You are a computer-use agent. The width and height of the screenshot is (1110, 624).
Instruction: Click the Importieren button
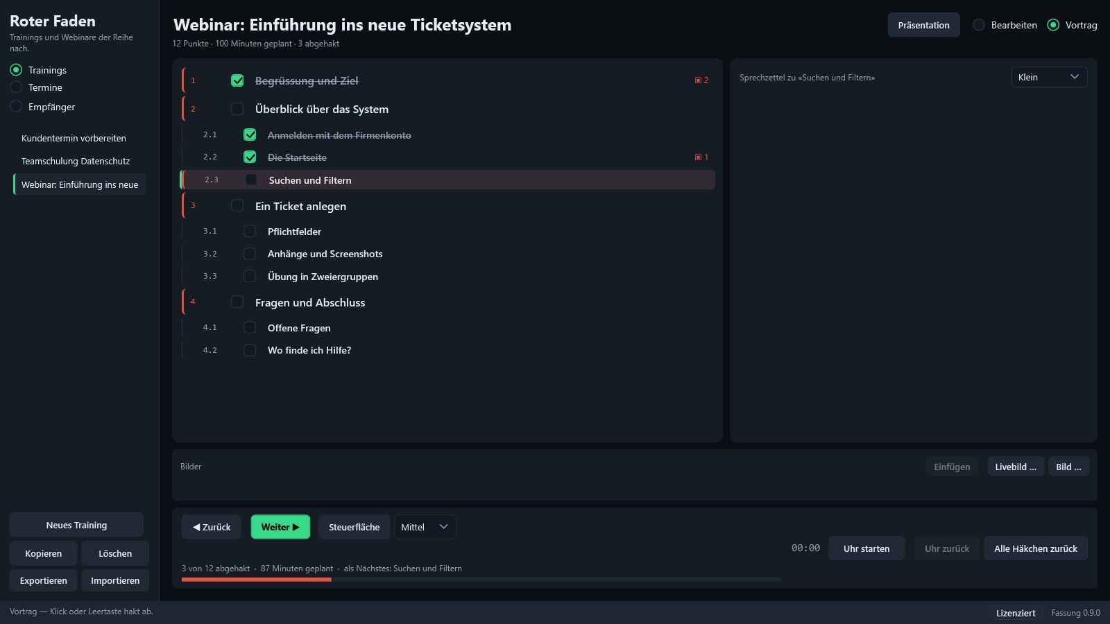[115, 580]
